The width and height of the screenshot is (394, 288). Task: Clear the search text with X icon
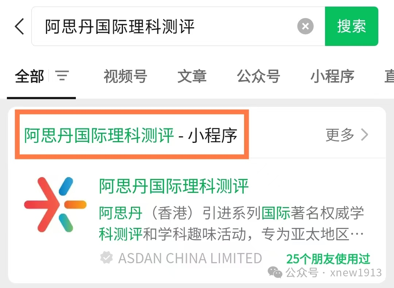click(x=305, y=26)
